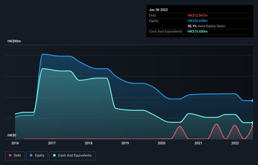Click Cash And Equivalents label in tooltip

(166, 31)
